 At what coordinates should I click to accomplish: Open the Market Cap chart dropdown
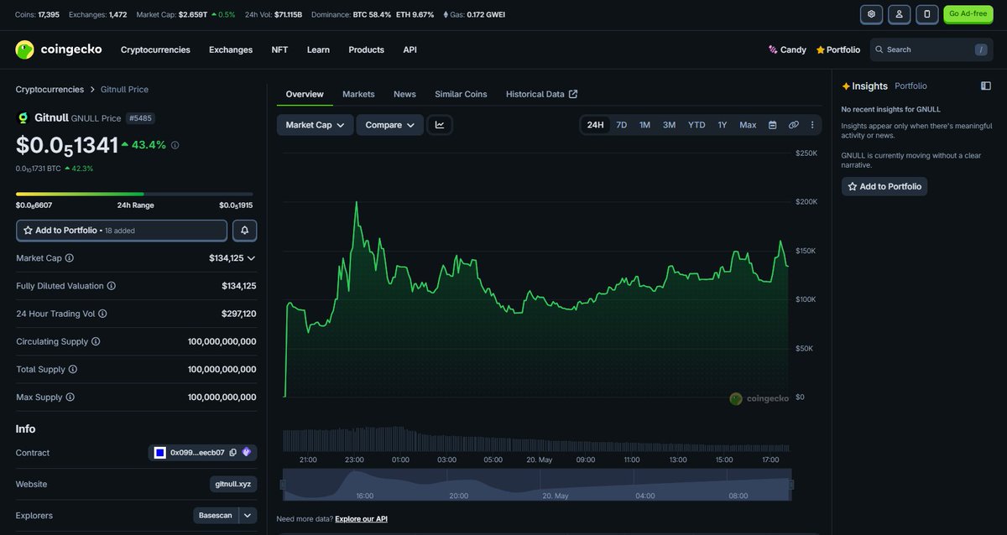click(x=315, y=125)
